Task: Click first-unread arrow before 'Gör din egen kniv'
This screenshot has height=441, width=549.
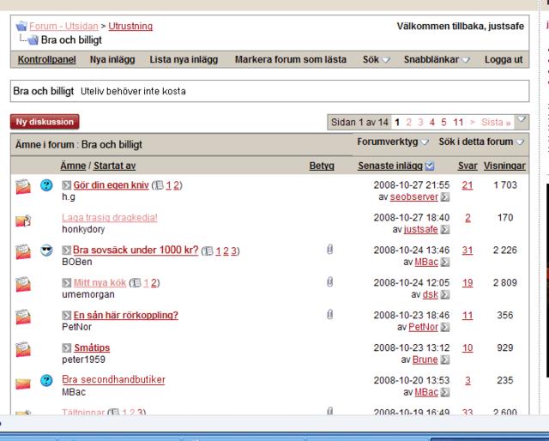Action: [67, 185]
